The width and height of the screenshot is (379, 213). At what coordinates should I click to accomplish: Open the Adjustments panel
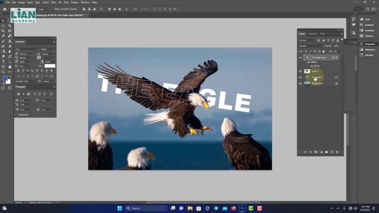[x=367, y=50]
